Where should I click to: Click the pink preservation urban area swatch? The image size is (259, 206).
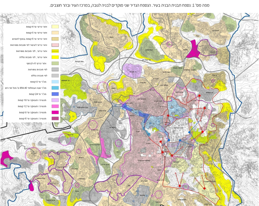[x=55, y=45]
